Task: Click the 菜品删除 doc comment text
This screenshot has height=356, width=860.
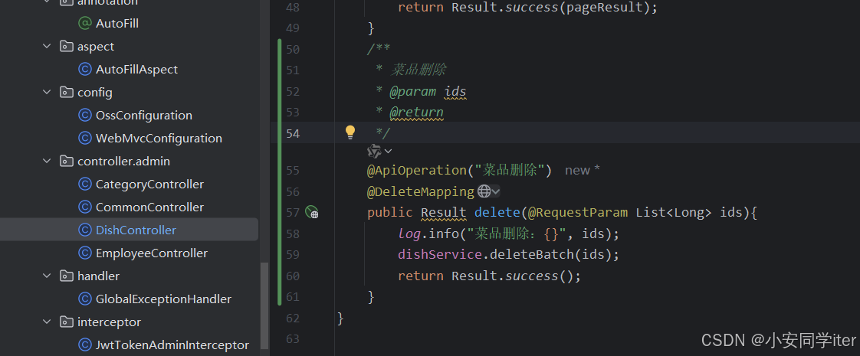Action: (x=418, y=70)
